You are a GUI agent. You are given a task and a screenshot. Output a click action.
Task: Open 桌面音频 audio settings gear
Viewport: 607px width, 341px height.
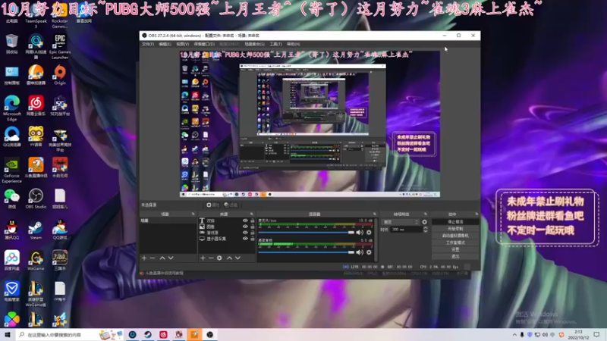369,252
